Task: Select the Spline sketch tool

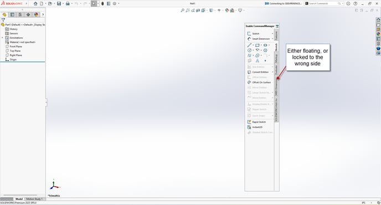Action: pyautogui.click(x=249, y=55)
